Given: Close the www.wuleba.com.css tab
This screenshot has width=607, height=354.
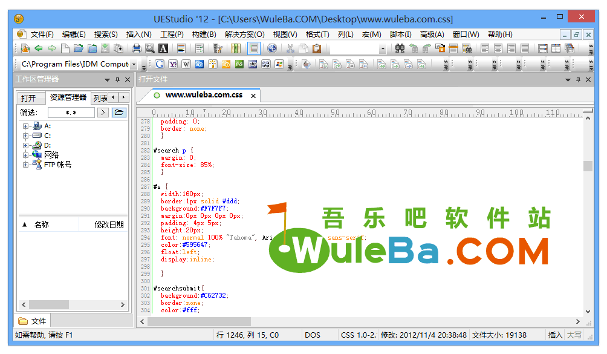Looking at the screenshot, I should [x=253, y=96].
